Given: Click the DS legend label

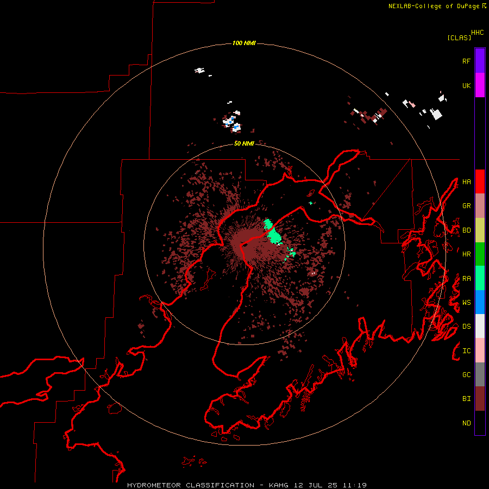Looking at the screenshot, I should point(466,327).
